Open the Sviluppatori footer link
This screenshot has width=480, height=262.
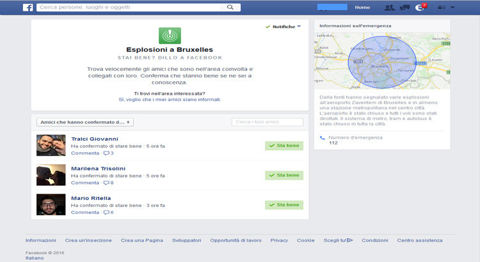click(x=186, y=241)
